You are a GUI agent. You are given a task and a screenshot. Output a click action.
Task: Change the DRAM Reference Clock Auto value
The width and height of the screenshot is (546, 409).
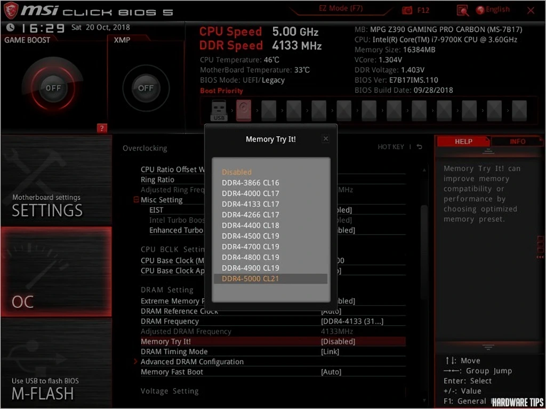pos(331,311)
